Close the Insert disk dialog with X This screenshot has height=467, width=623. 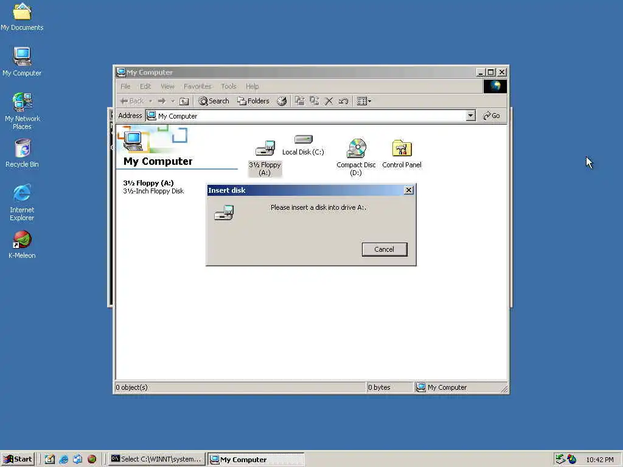(408, 190)
